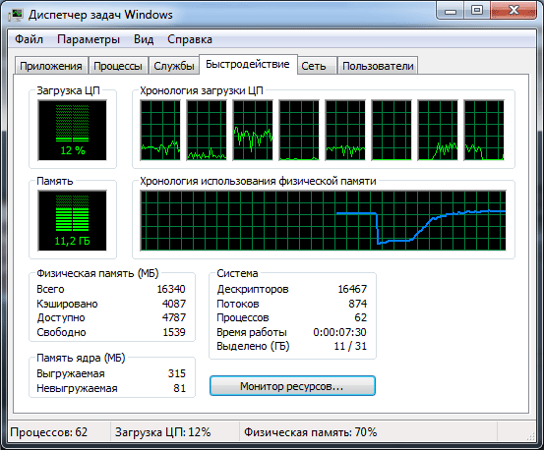Close the Task Manager window
The height and width of the screenshot is (450, 544).
(x=514, y=11)
